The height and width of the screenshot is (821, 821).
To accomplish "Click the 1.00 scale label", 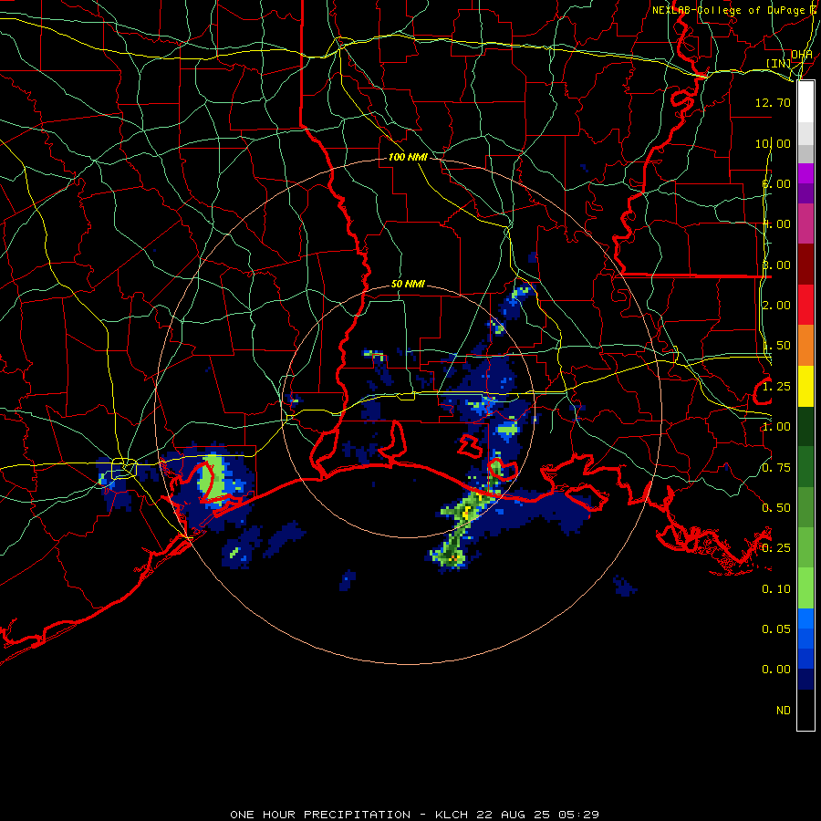I will tap(776, 427).
